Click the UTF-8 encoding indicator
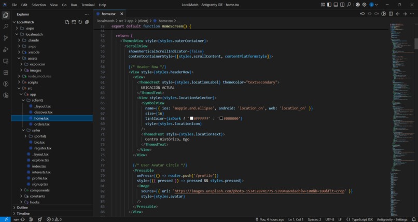 pos(329,219)
